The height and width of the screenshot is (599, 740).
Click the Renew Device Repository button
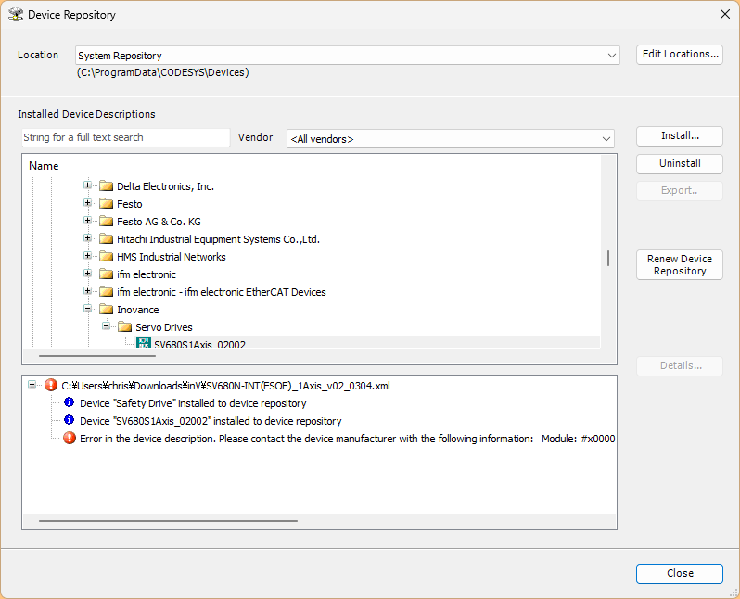point(680,265)
